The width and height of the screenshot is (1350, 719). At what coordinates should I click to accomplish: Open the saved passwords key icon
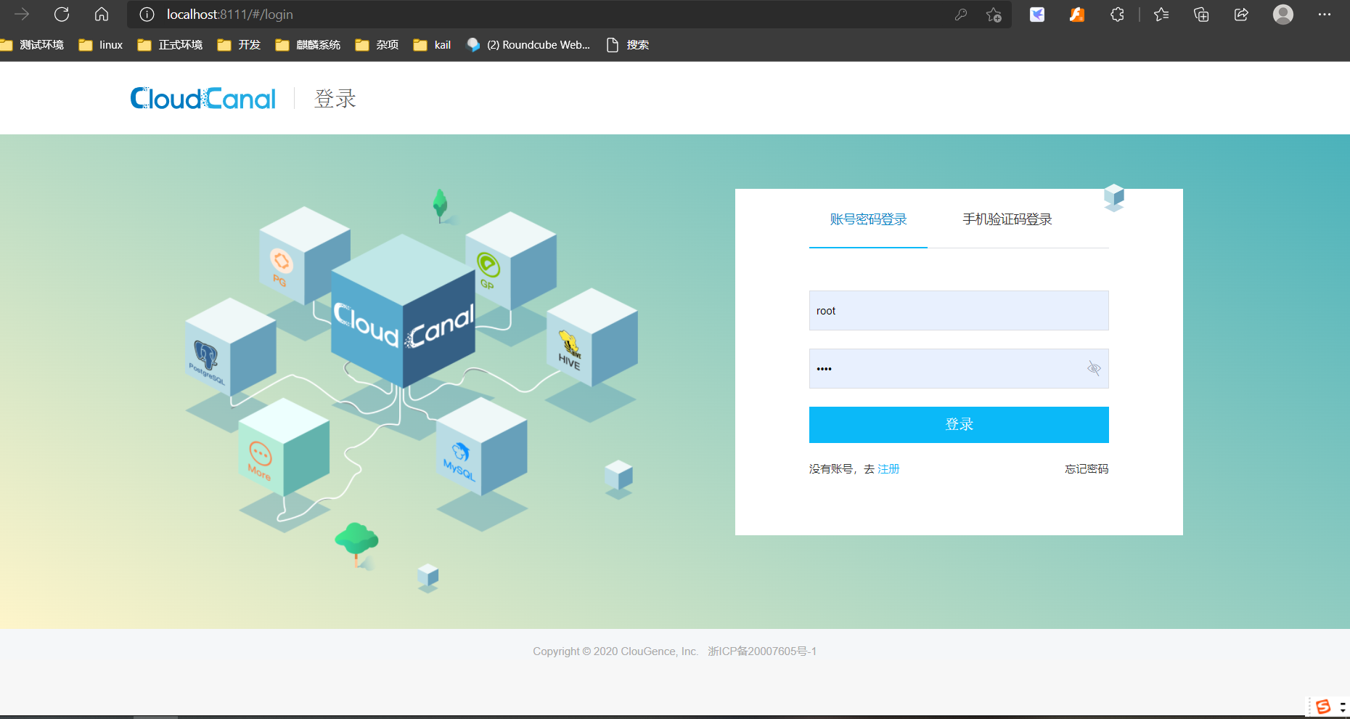tap(961, 15)
